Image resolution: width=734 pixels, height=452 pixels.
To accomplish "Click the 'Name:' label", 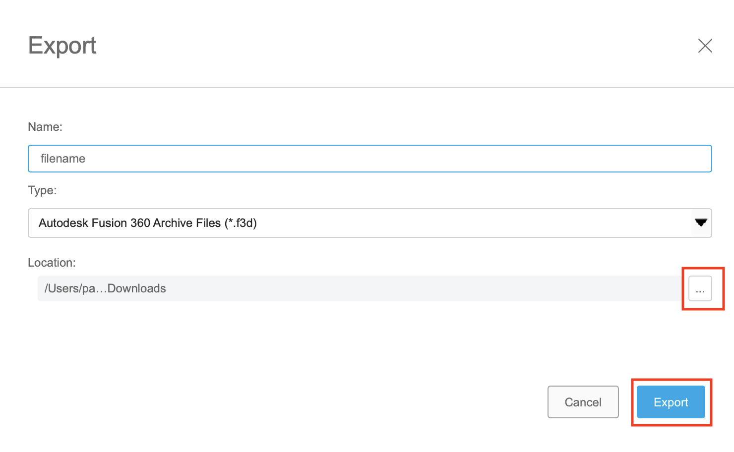I will click(x=45, y=127).
